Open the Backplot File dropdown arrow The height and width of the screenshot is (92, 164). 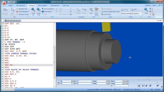[x=28, y=9]
